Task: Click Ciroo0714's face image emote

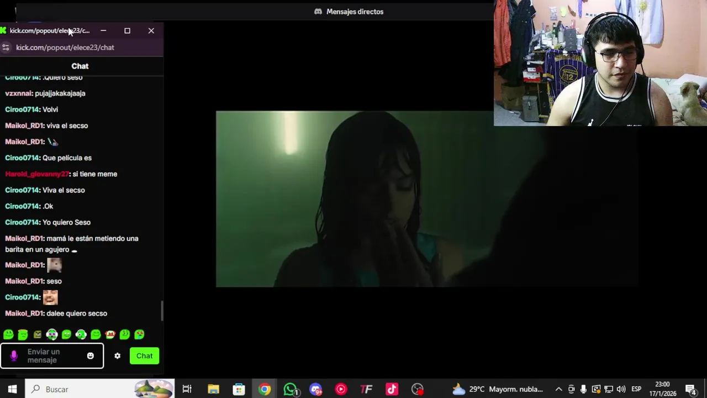Action: [50, 297]
